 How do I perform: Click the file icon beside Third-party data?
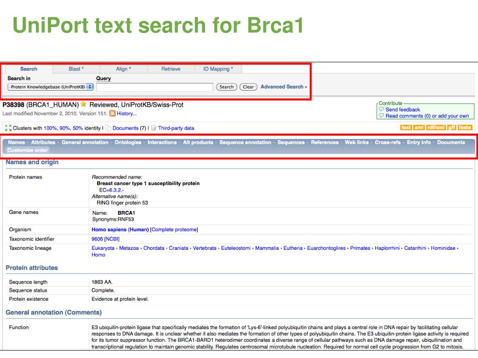[x=154, y=128]
